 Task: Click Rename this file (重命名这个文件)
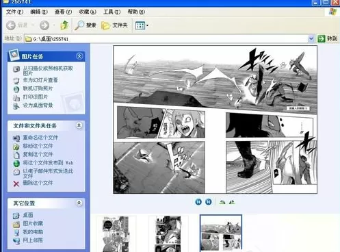pos(40,138)
